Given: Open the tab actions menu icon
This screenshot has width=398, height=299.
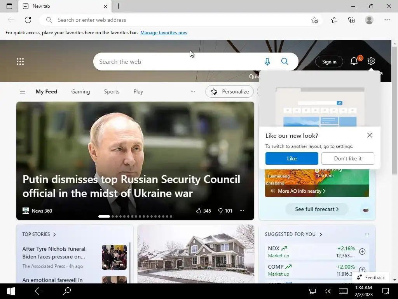Looking at the screenshot, I should [9, 6].
